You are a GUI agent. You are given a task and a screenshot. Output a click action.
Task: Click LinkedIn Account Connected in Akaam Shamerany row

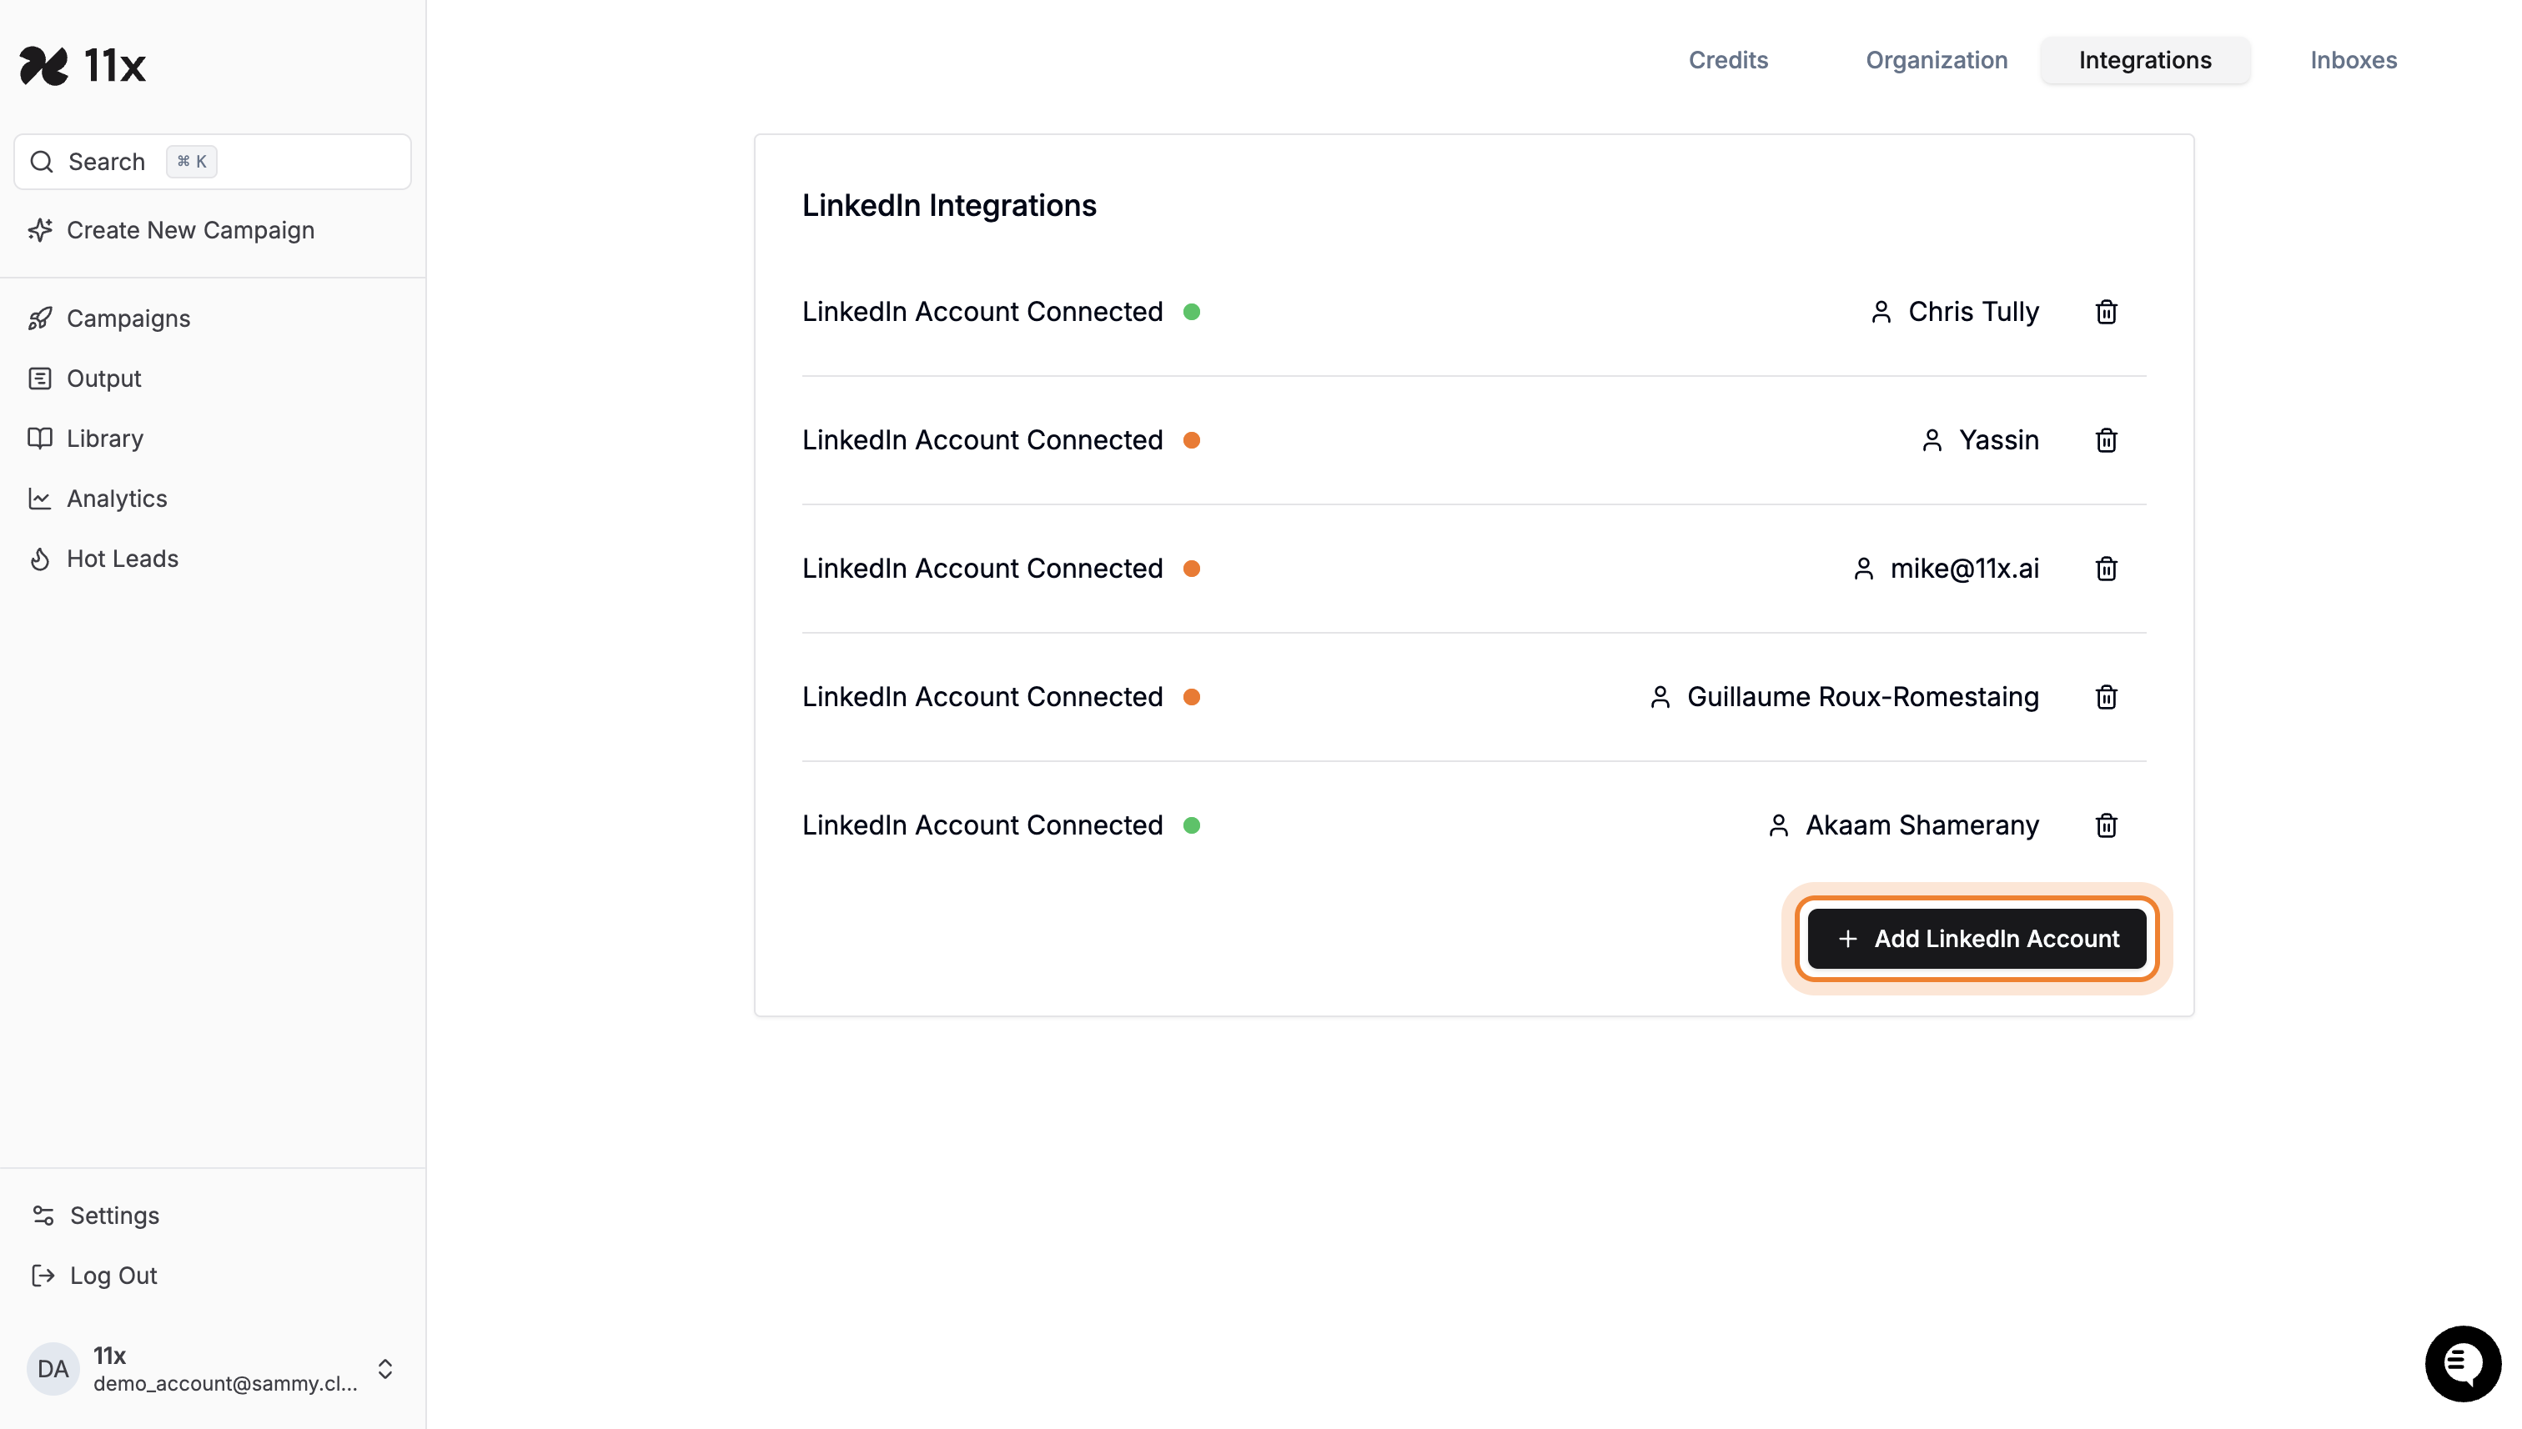pos(982,825)
